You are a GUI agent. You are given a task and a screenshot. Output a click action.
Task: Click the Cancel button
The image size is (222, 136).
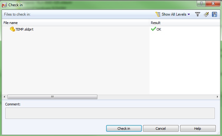[x=161, y=129]
